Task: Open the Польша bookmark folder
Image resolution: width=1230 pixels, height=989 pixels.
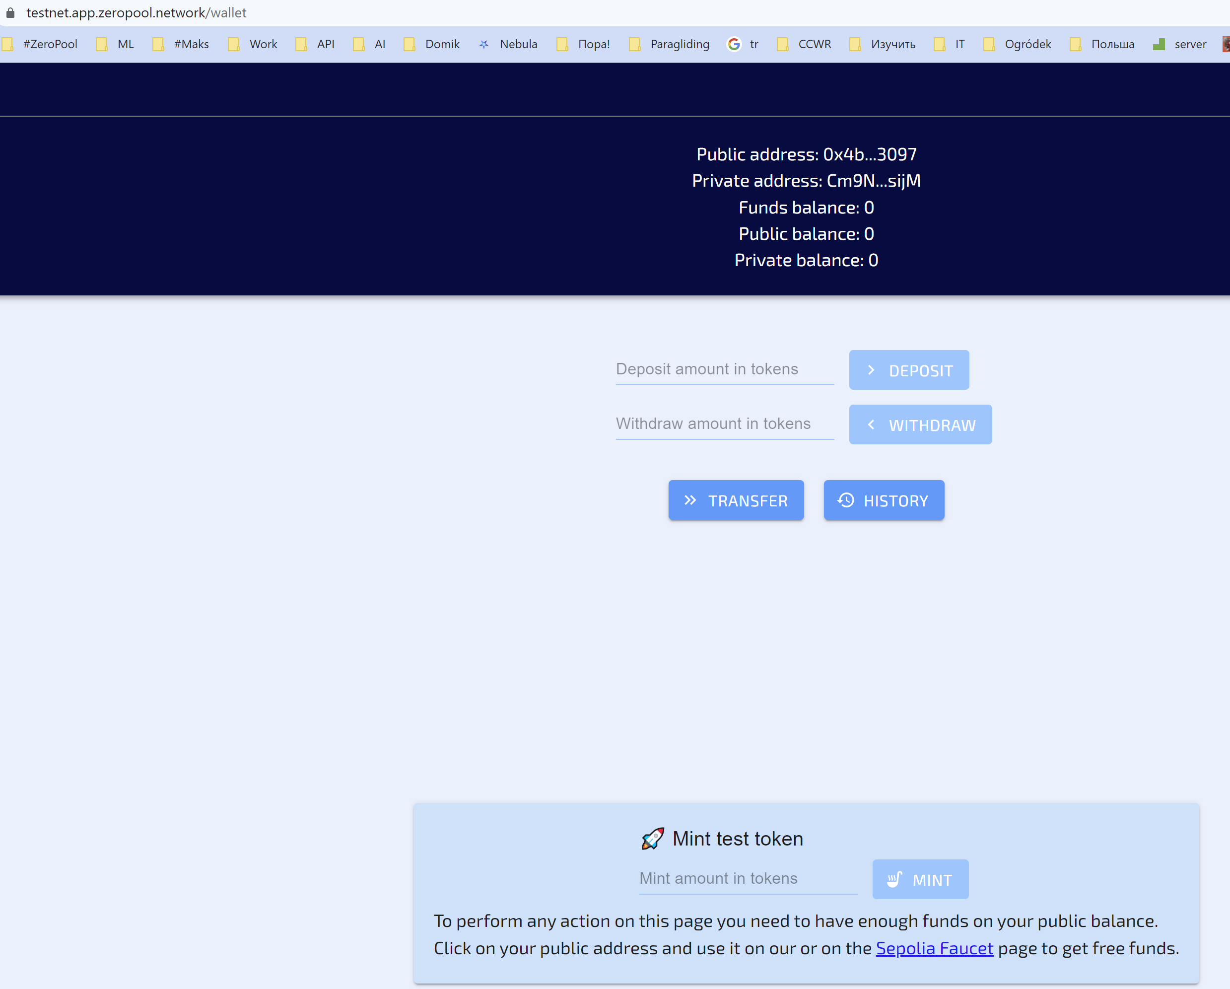Action: tap(1102, 44)
